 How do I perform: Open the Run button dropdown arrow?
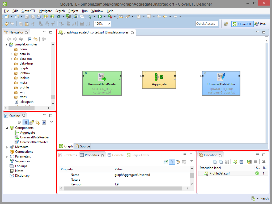[x=105, y=16]
